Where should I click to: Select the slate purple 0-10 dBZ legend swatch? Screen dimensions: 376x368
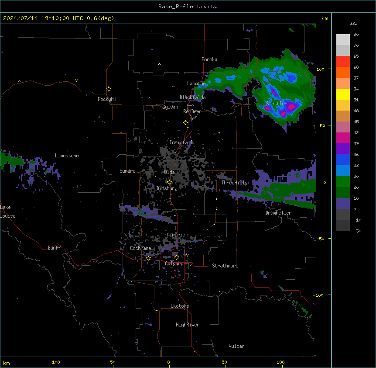(x=343, y=204)
